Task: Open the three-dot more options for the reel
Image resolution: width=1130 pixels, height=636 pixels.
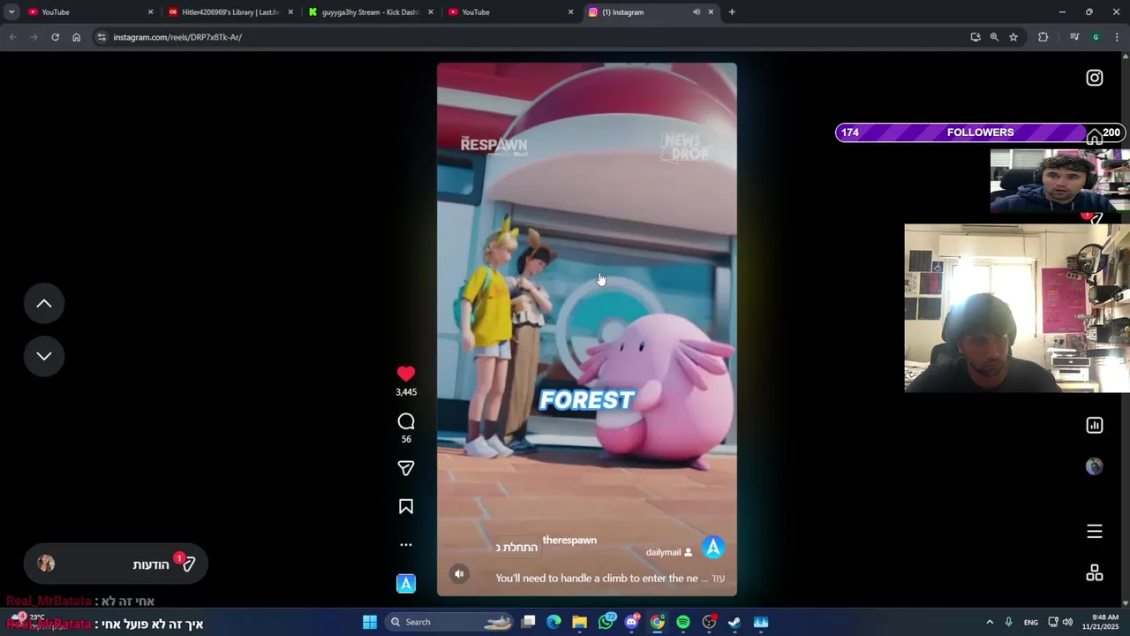Action: point(406,545)
